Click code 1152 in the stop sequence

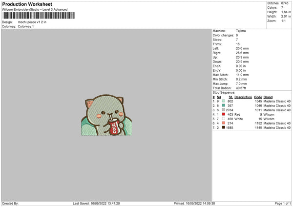coord(258,124)
